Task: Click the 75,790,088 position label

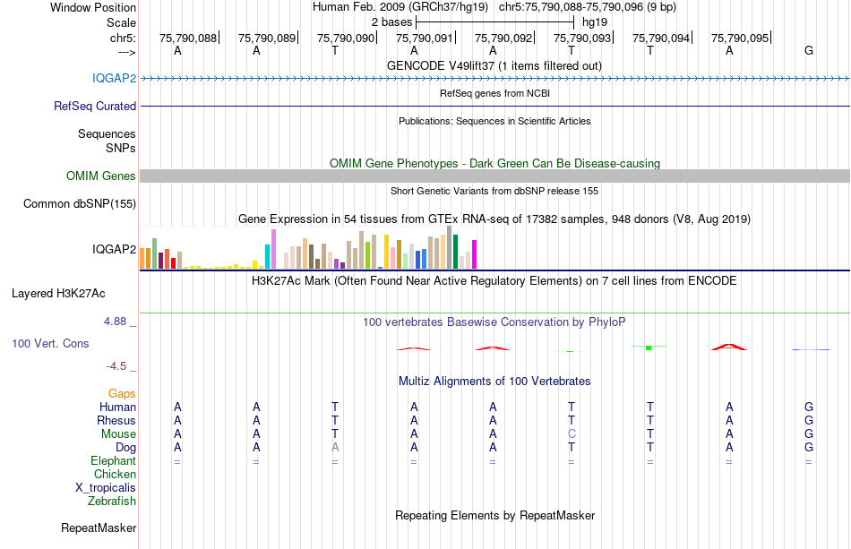Action: 188,38
